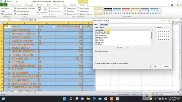Open Task View on the taskbar
Image resolution: width=182 pixels, height=102 pixels.
(76, 99)
